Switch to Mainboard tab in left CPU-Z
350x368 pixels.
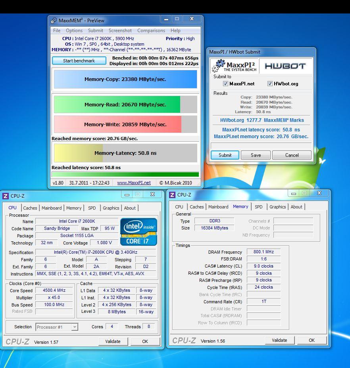coord(52,208)
